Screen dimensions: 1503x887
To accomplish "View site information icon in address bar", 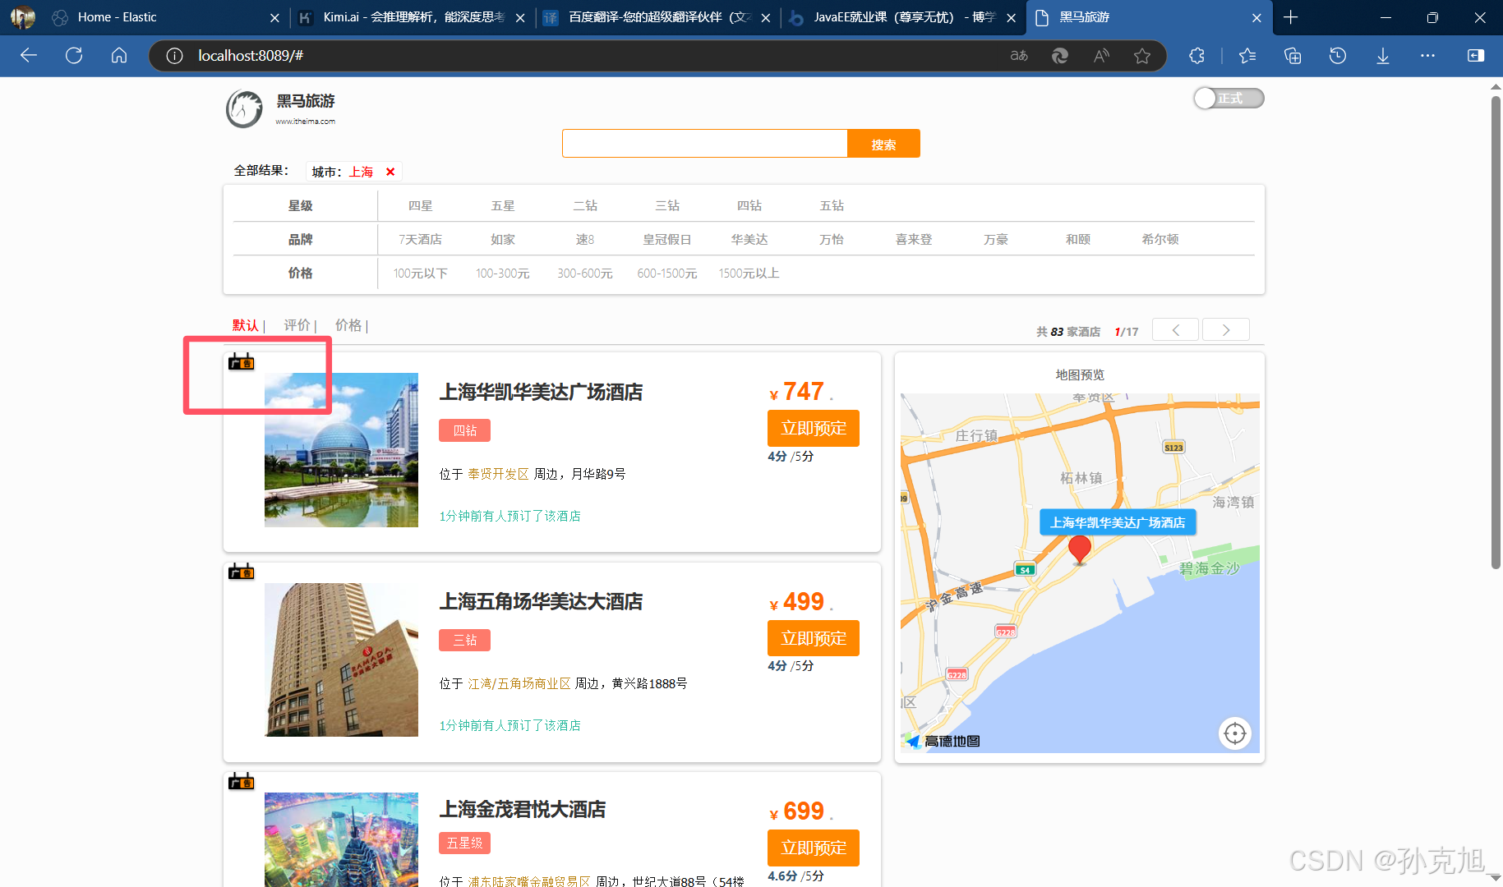I will pyautogui.click(x=174, y=55).
